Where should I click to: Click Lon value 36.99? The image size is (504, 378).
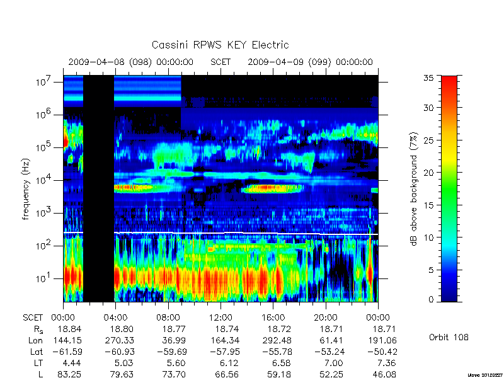pos(174,340)
